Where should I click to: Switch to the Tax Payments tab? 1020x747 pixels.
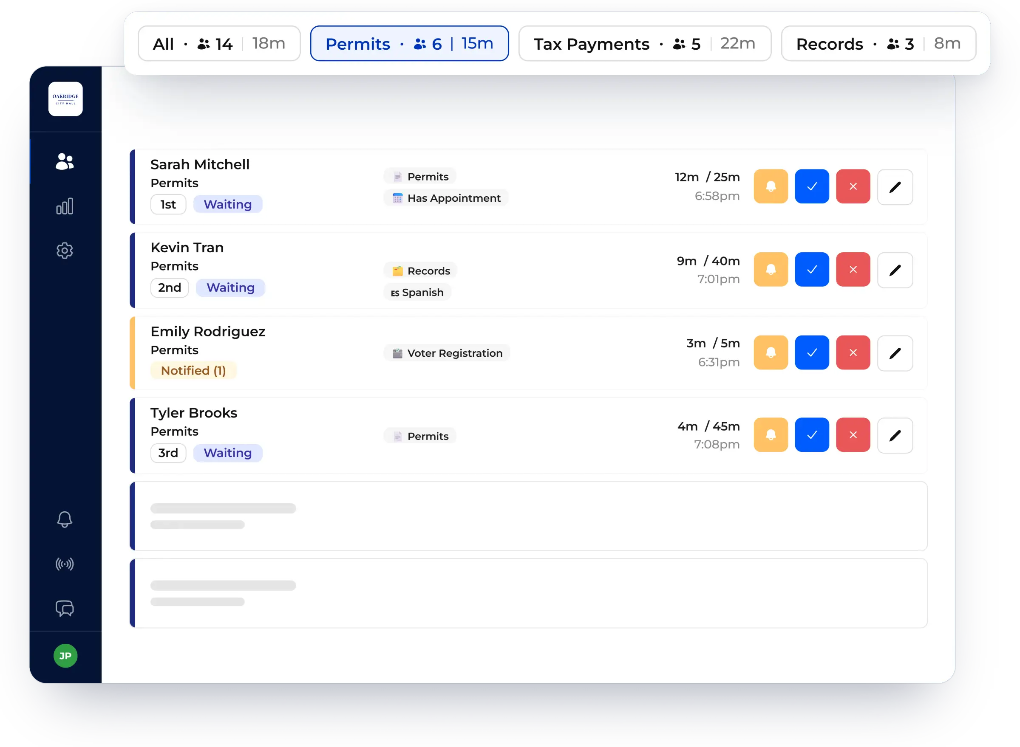point(645,43)
